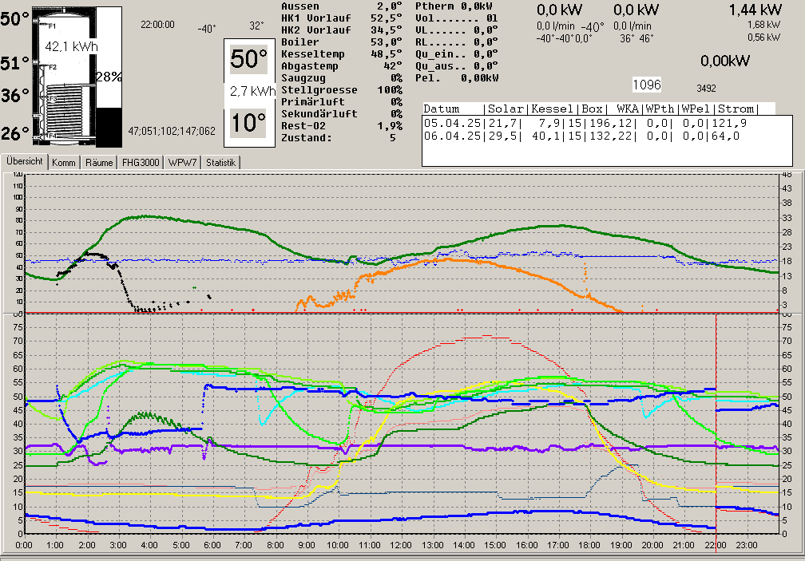Click the Datum header row of table
The image size is (805, 561).
589,109
